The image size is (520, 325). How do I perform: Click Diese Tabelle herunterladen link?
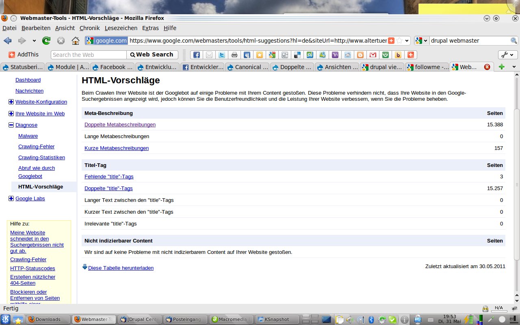121,268
